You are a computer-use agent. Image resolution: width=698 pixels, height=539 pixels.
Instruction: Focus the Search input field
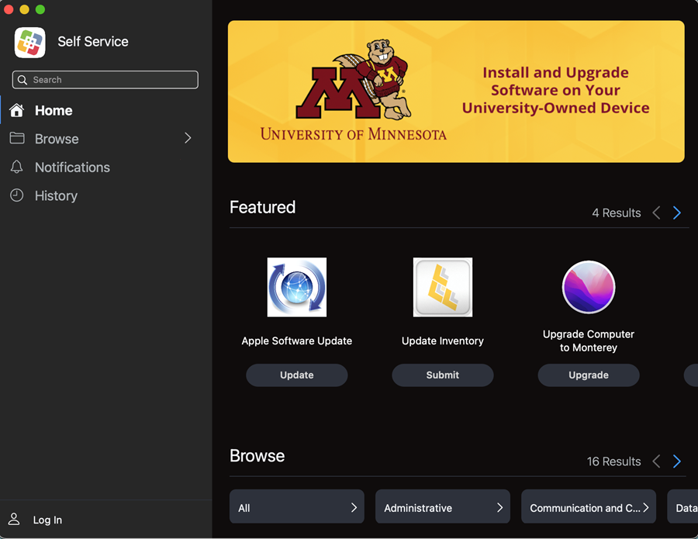click(105, 80)
